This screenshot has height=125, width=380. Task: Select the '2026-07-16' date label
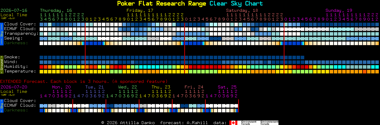point(14,10)
